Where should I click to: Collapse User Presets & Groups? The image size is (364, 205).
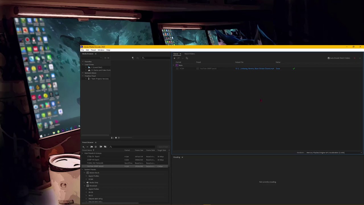click(83, 153)
